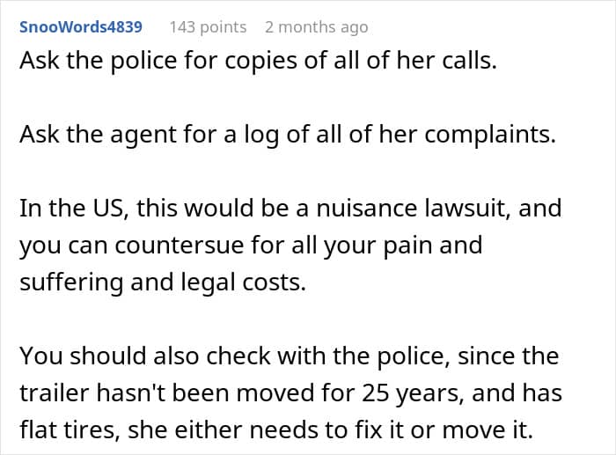Click the line starting trailer hasn't been moved
Viewport: 616px width, 455px height.
pos(290,393)
